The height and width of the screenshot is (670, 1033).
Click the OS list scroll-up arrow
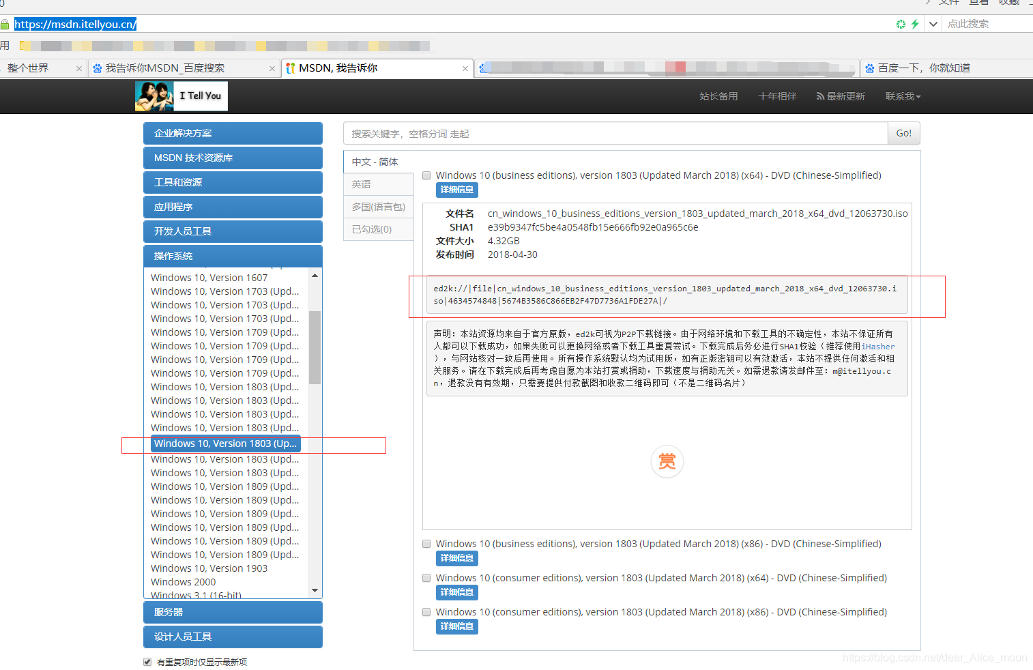point(315,276)
